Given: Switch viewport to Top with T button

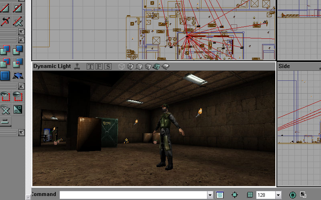Looking at the screenshot, I should (x=90, y=66).
